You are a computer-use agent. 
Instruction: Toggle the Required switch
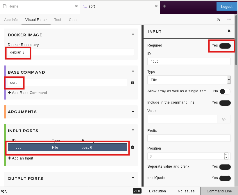pyautogui.click(x=225, y=46)
